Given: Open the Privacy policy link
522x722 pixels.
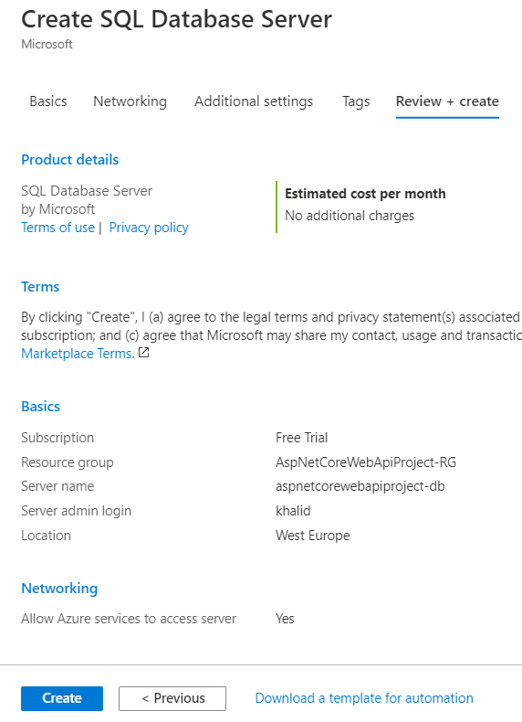Looking at the screenshot, I should 149,228.
